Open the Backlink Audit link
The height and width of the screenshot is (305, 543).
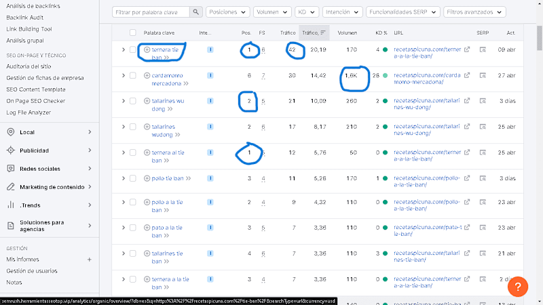[25, 18]
